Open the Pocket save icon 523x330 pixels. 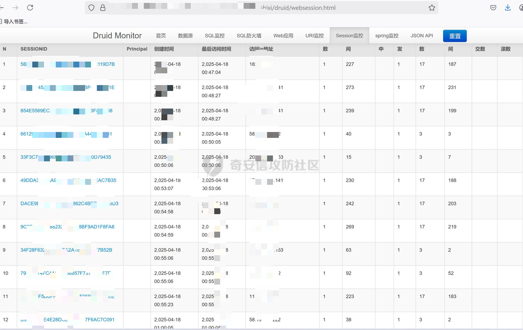(x=493, y=8)
